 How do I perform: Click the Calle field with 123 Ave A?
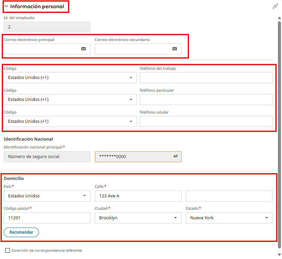(x=138, y=196)
